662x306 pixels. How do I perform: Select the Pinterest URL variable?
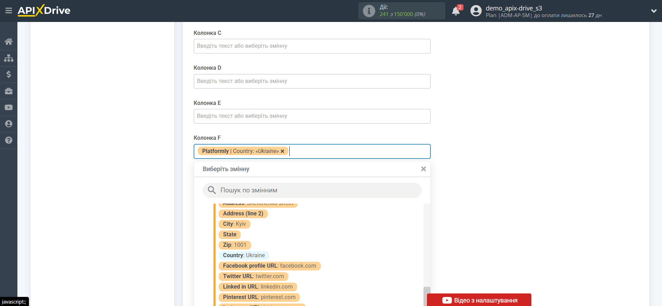[x=259, y=297]
